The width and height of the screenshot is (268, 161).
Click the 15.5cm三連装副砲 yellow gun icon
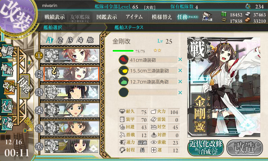point(124,70)
